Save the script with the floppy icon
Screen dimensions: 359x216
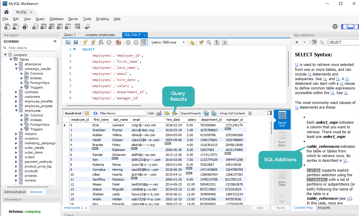pyautogui.click(x=76, y=42)
